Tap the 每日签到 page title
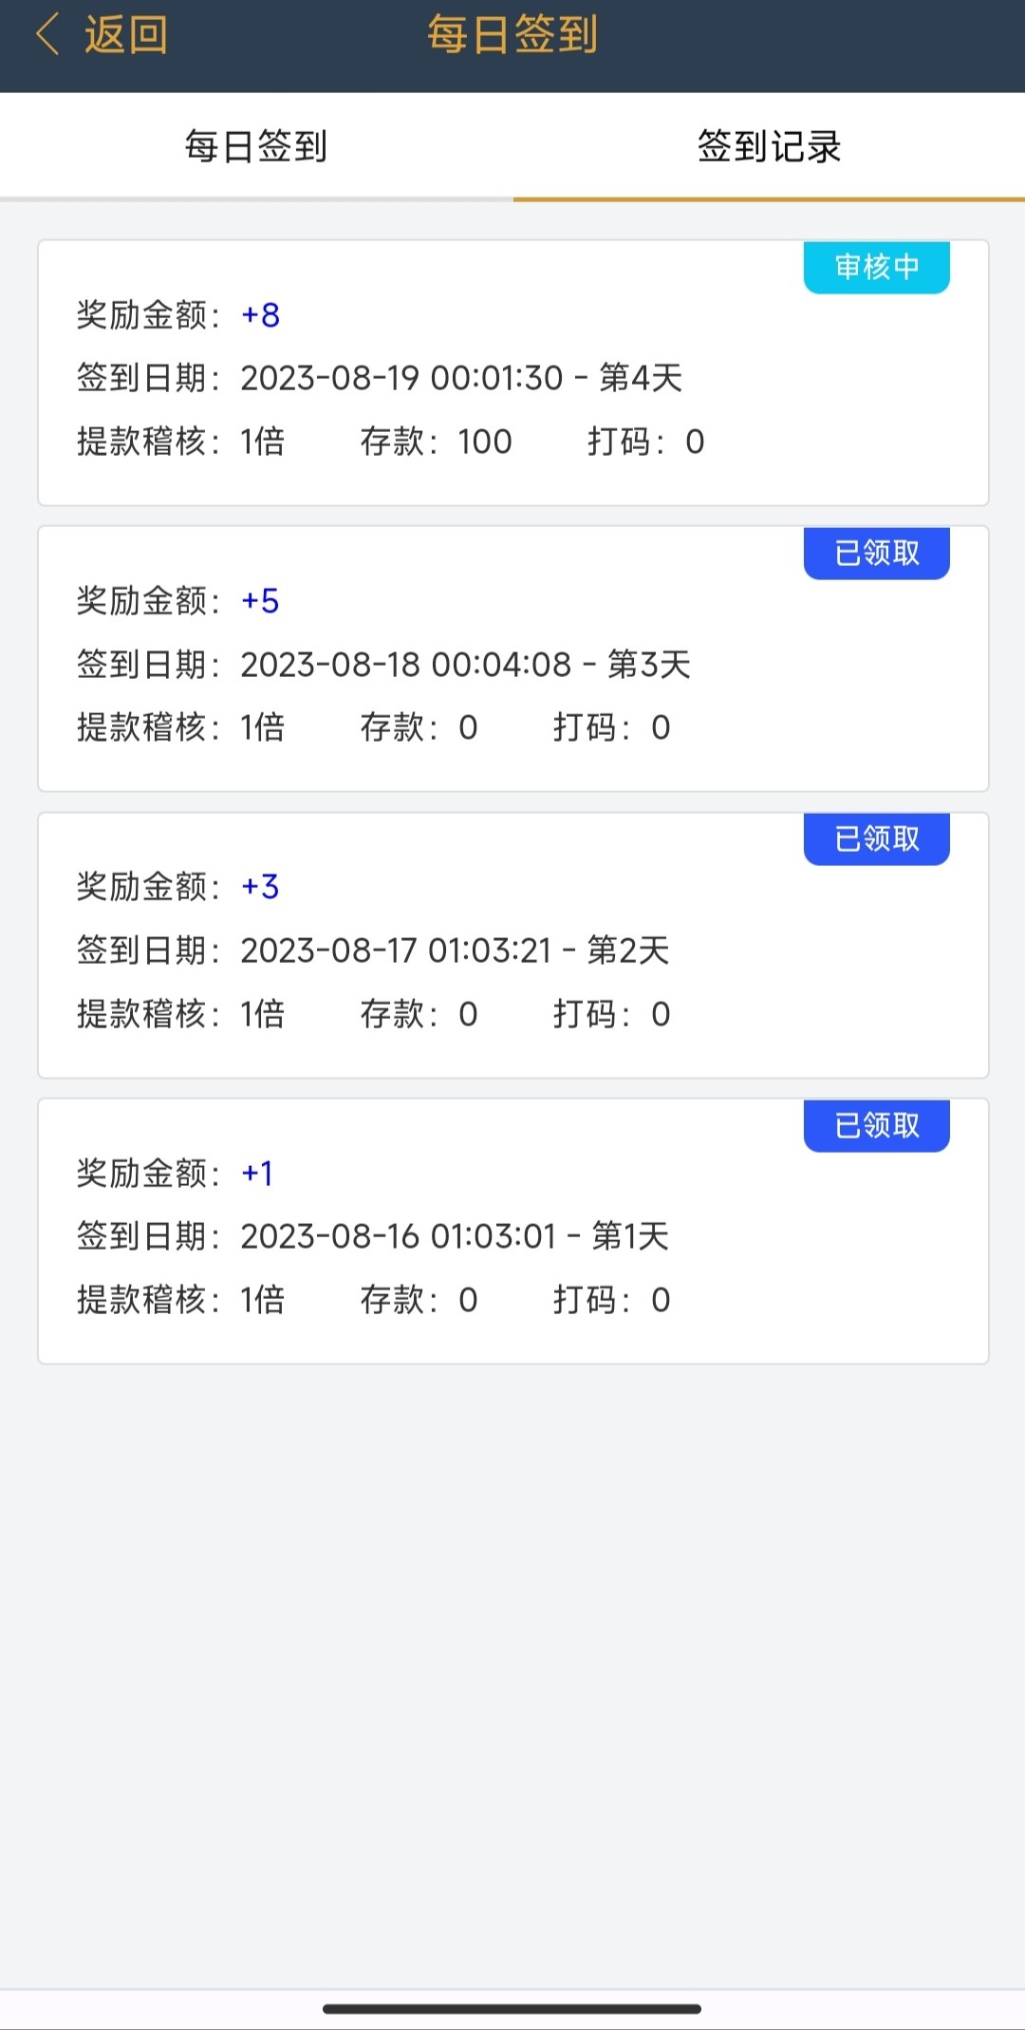This screenshot has height=2030, width=1025. pos(512,35)
